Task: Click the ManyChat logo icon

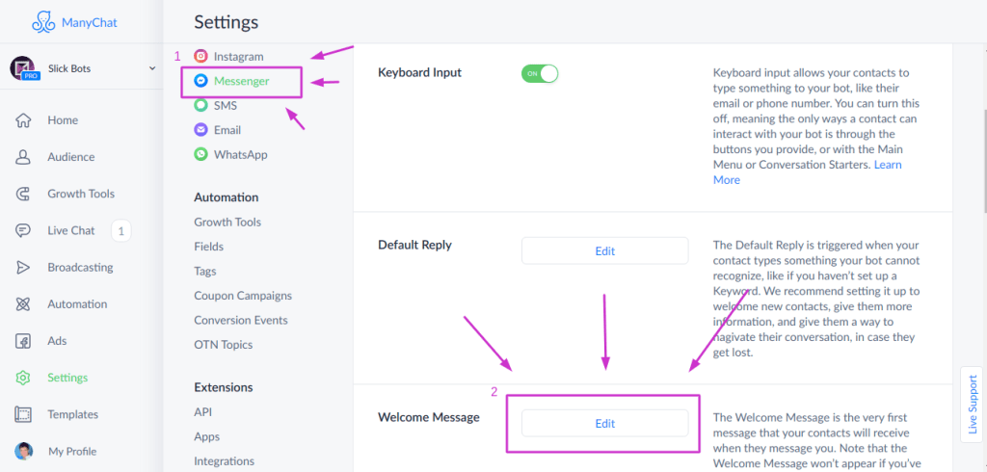Action: (x=44, y=22)
